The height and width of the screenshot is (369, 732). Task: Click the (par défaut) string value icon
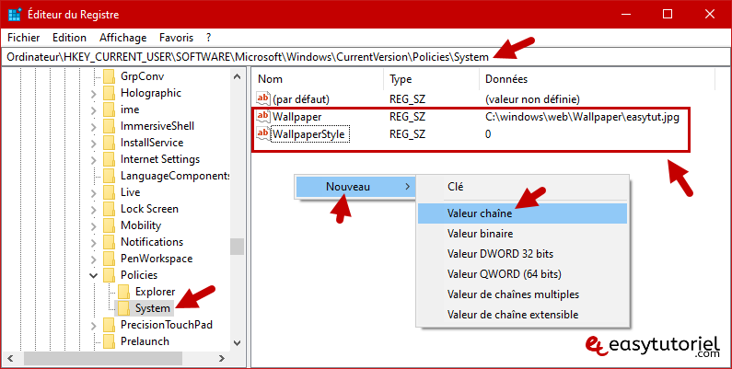[x=262, y=98]
